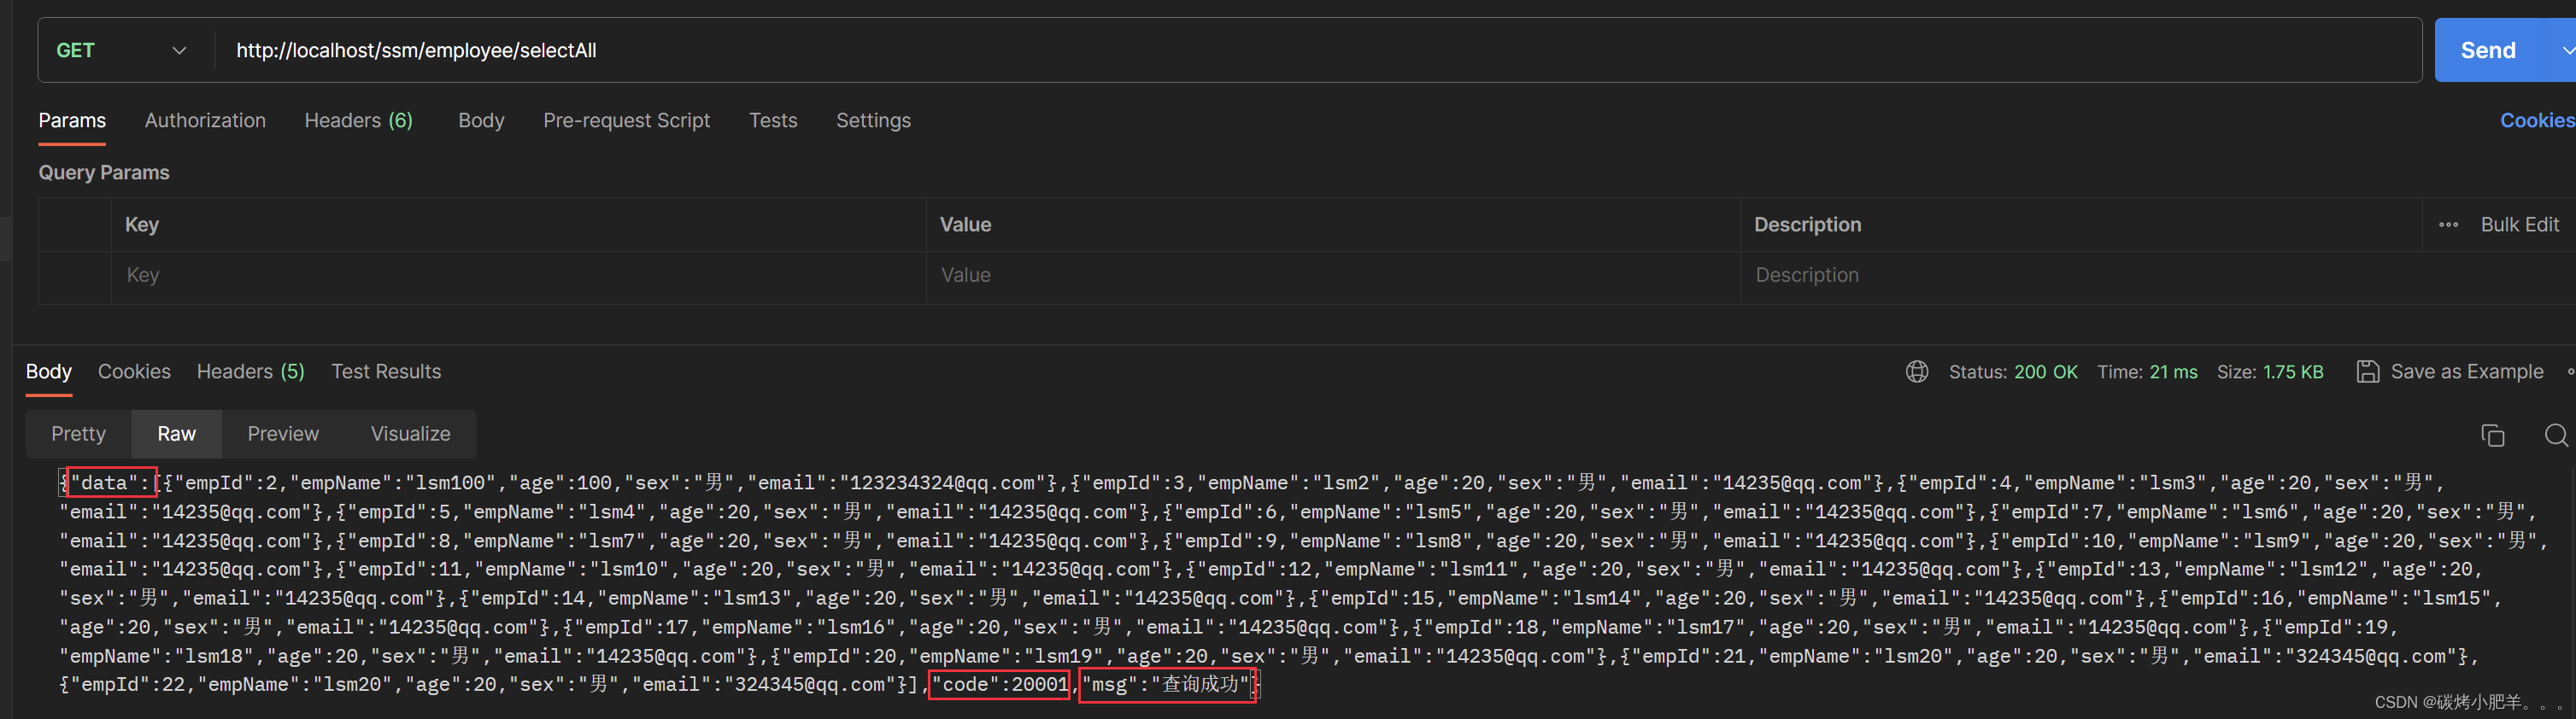Open the Settings tab

coord(873,120)
